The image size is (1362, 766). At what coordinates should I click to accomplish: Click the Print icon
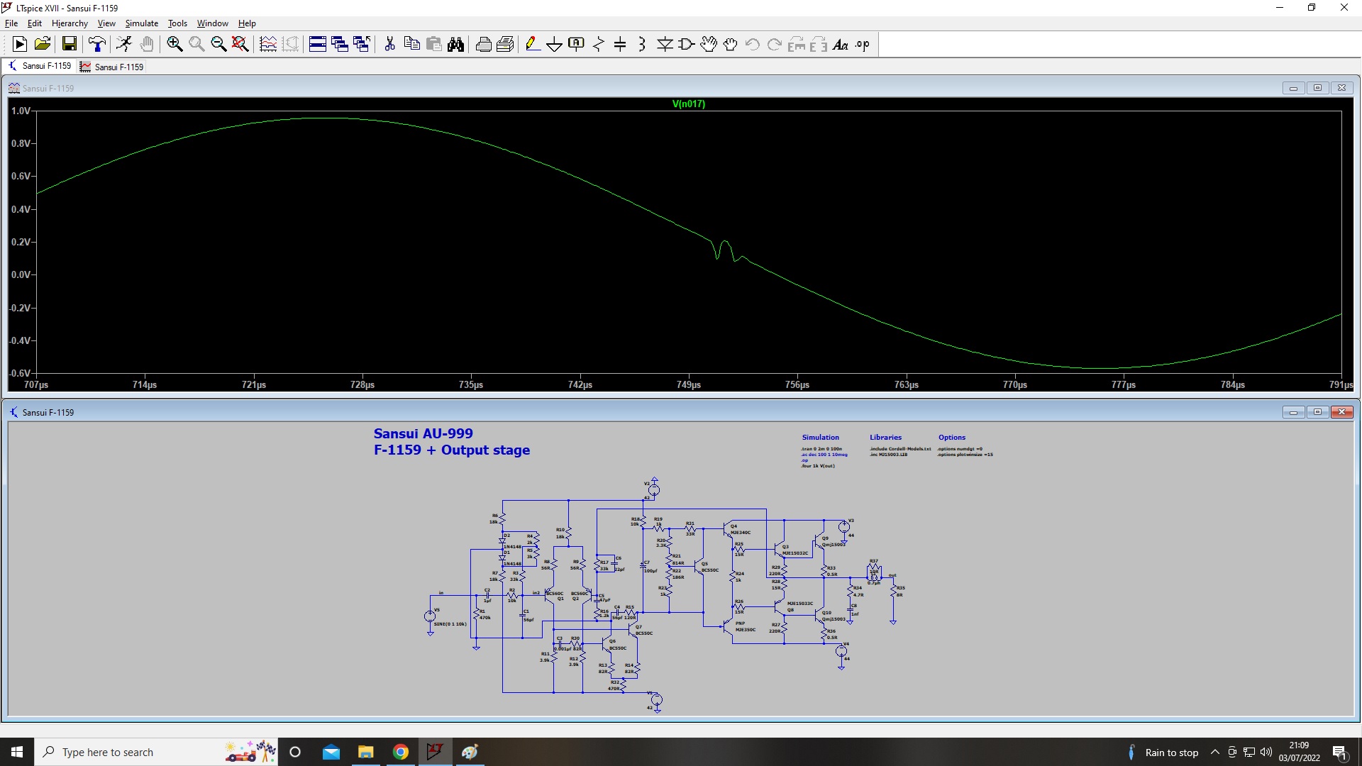click(483, 45)
